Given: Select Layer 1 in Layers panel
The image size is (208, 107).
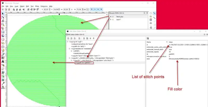Looking at the screenshot, I should click(119, 20).
